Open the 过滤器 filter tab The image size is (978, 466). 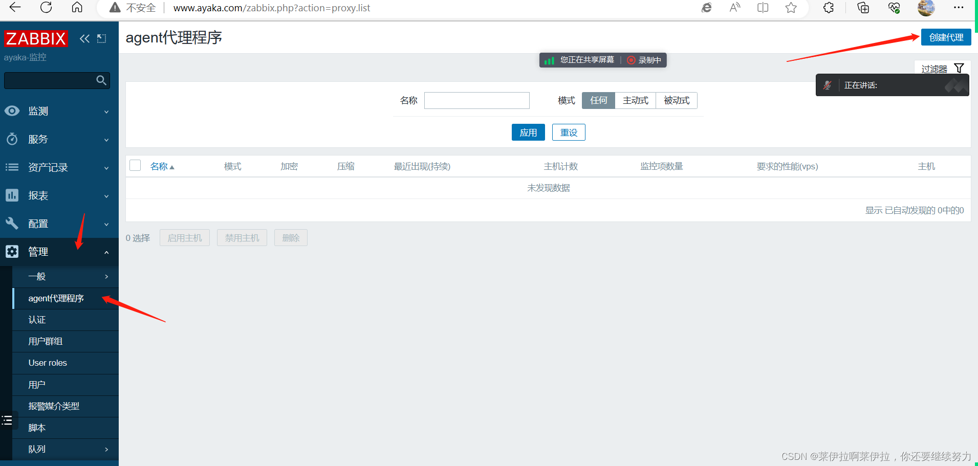[942, 68]
